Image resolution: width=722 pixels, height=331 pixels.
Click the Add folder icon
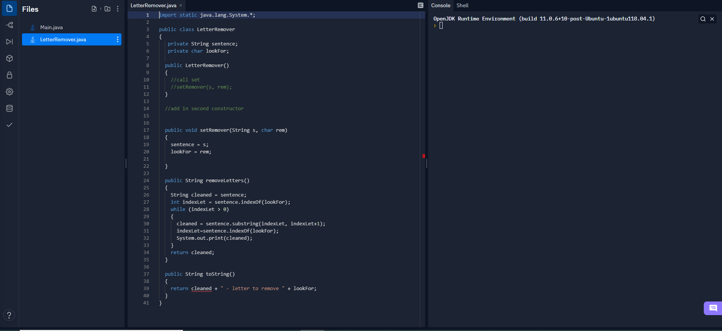(107, 9)
